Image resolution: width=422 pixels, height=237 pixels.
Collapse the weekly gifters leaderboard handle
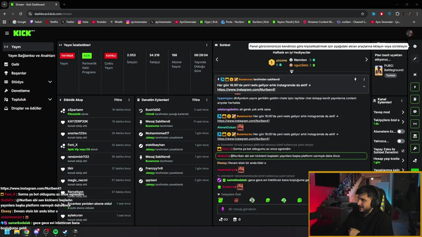point(291,71)
